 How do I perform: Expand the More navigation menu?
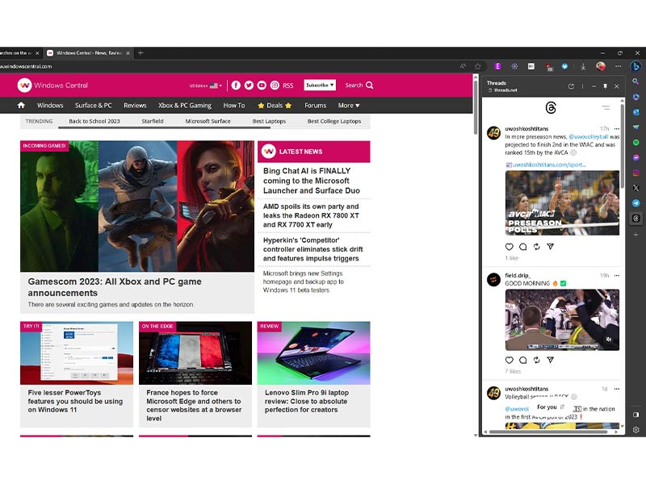pos(349,106)
